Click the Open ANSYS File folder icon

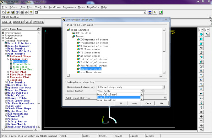tap(8, 12)
